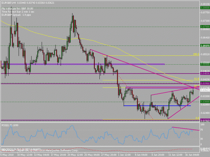Select the blue horizontal support line
210x157 pixels.
(x=157, y=106)
